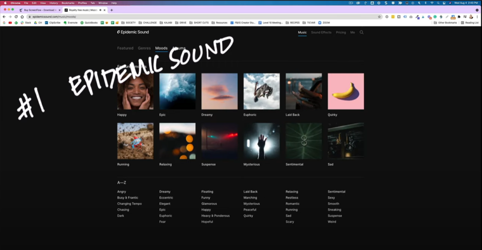
Task: Go back with the browser back arrow
Action: [x=4, y=16]
